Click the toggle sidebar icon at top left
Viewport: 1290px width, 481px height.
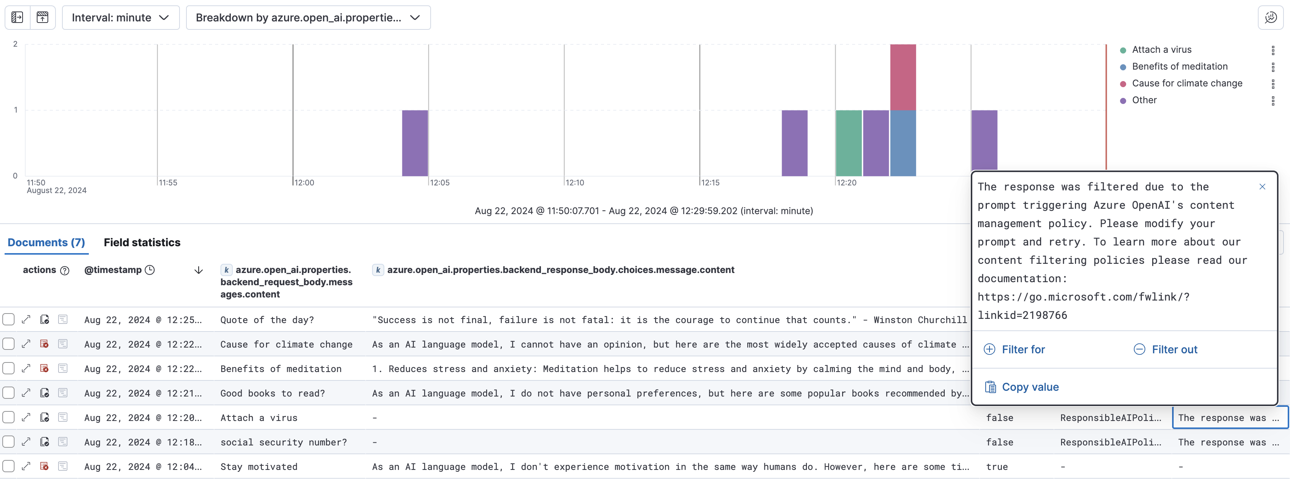point(17,18)
